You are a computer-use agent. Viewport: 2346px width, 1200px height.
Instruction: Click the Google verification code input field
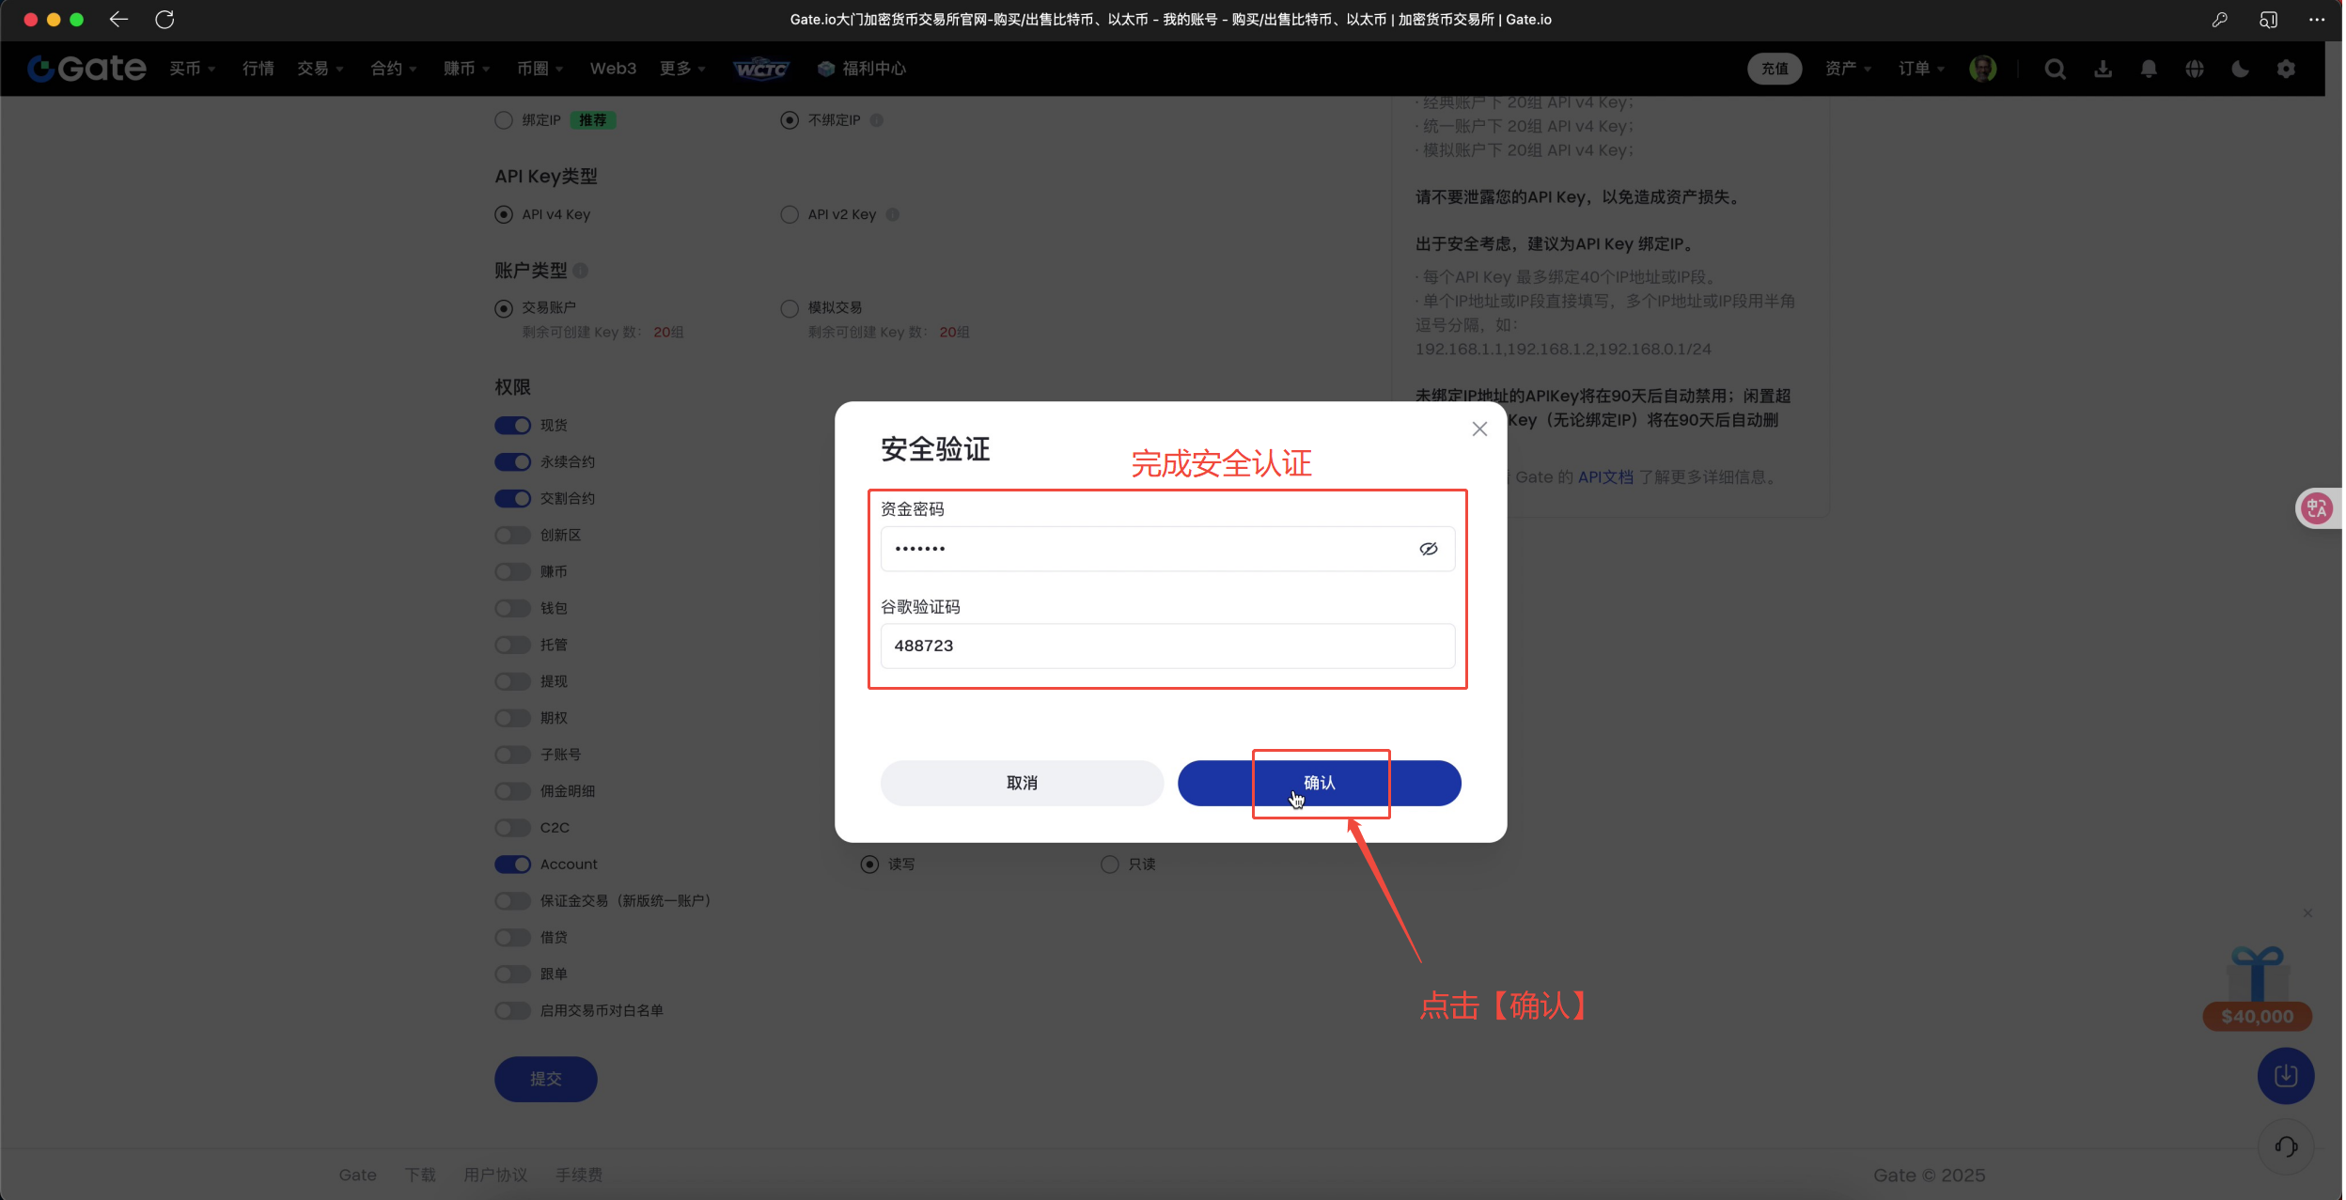pyautogui.click(x=1165, y=646)
